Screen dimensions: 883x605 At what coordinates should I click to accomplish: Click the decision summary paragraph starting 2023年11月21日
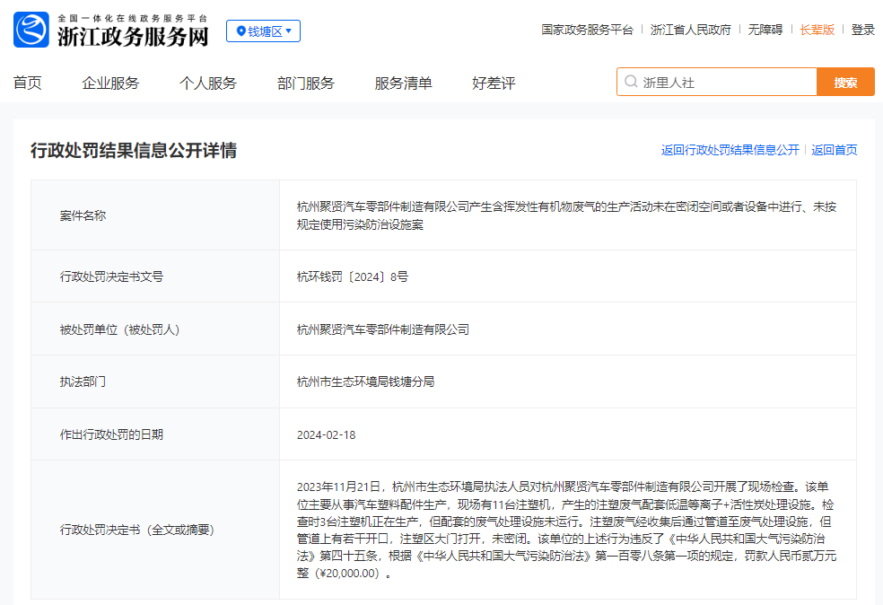click(566, 530)
